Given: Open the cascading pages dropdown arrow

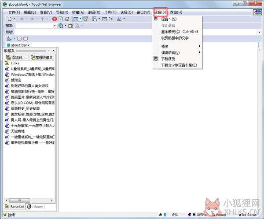Looking at the screenshot, I should 99,19.
